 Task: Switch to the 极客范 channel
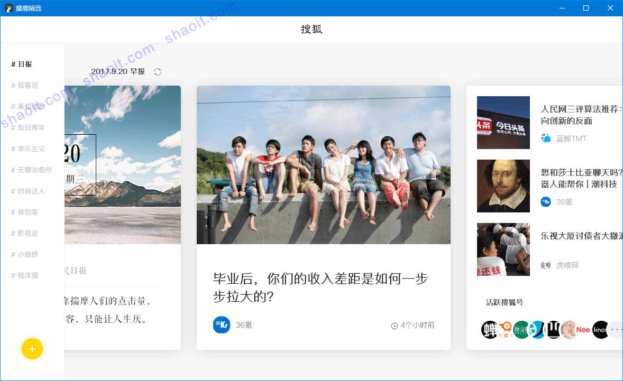pyautogui.click(x=25, y=85)
